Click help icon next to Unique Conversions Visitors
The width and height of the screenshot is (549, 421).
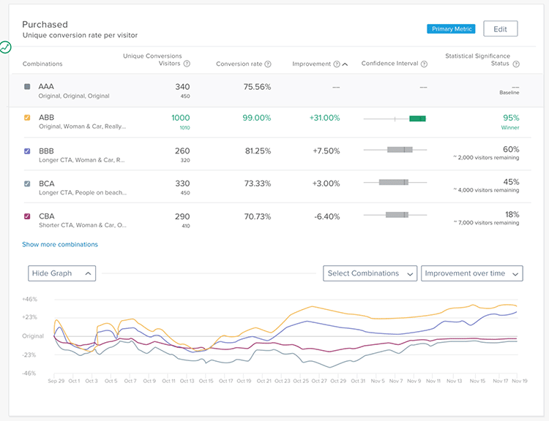click(187, 64)
